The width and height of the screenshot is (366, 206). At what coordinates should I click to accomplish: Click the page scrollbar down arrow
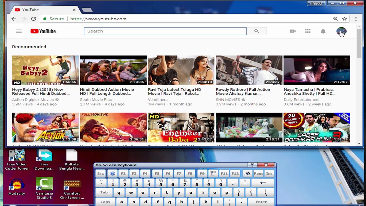[359, 144]
